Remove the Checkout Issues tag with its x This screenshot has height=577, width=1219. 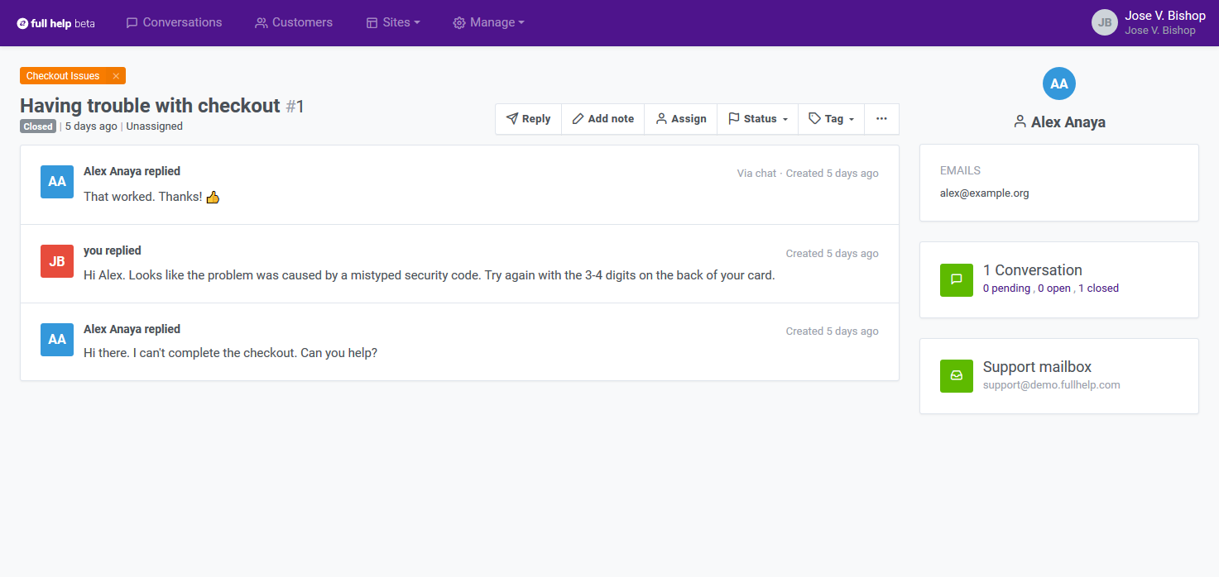[x=116, y=76]
